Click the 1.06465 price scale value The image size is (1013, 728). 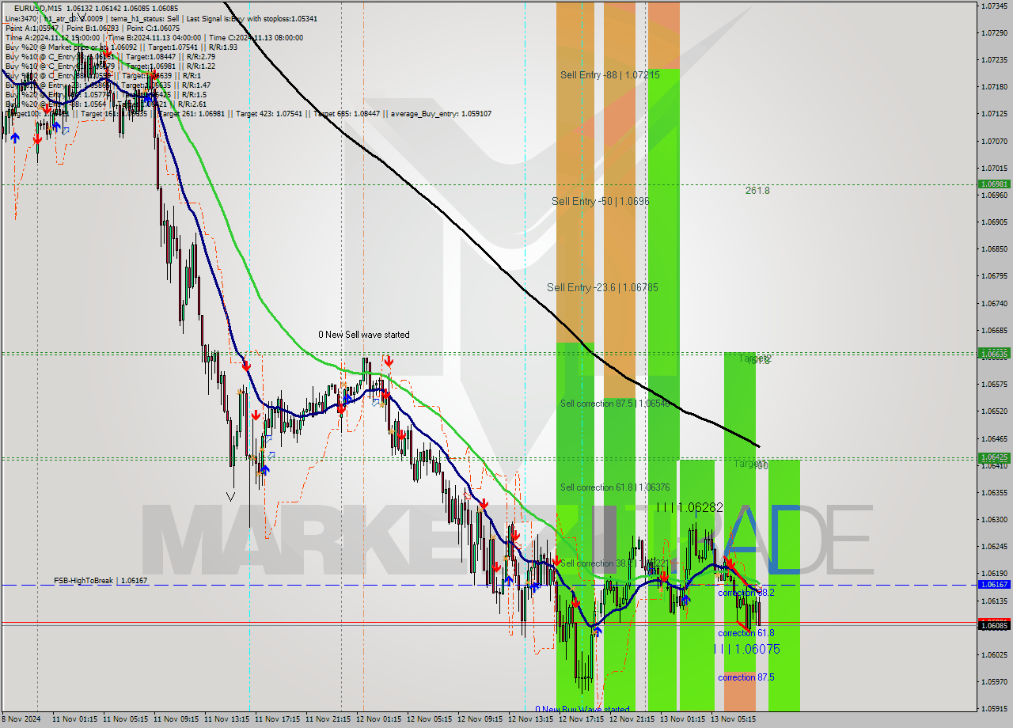994,438
